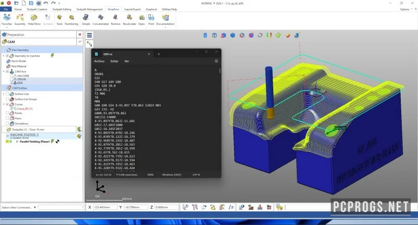418x225 pixels.
Task: Select the Stock Model tree item
Action: coord(19,61)
